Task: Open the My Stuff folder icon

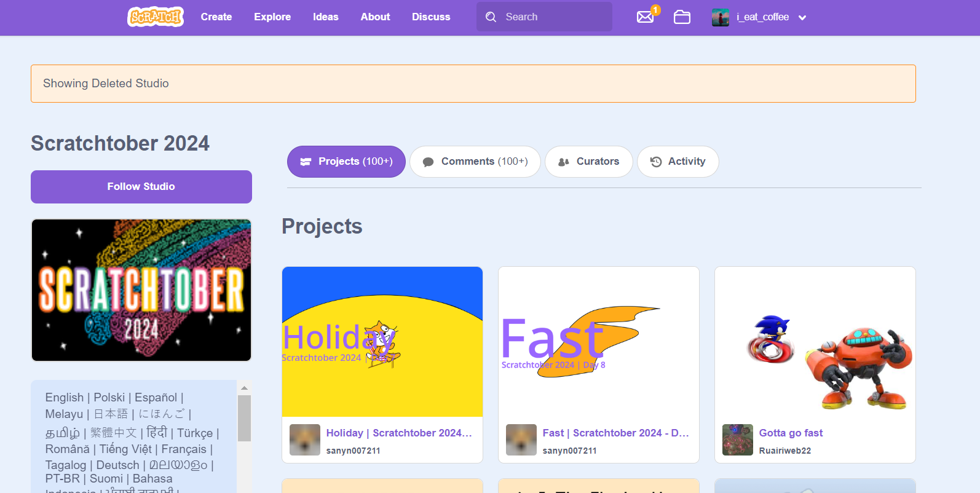Action: (x=682, y=17)
